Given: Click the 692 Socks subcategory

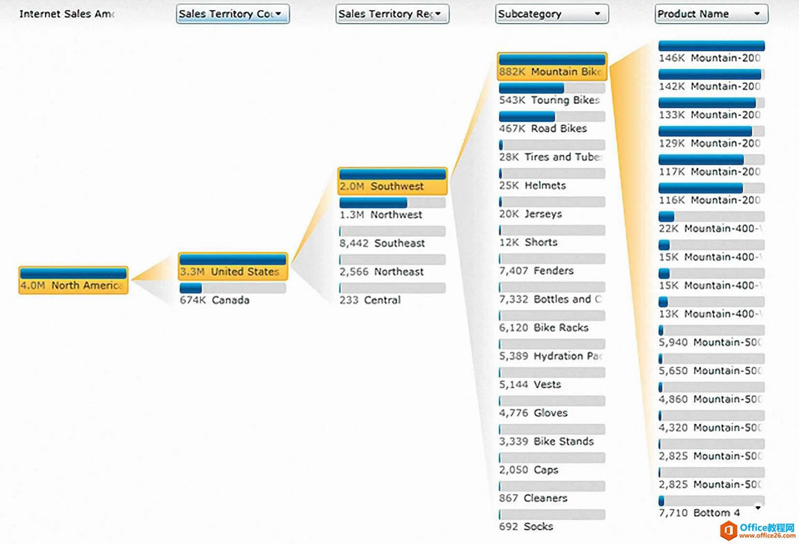Looking at the screenshot, I should [x=552, y=521].
